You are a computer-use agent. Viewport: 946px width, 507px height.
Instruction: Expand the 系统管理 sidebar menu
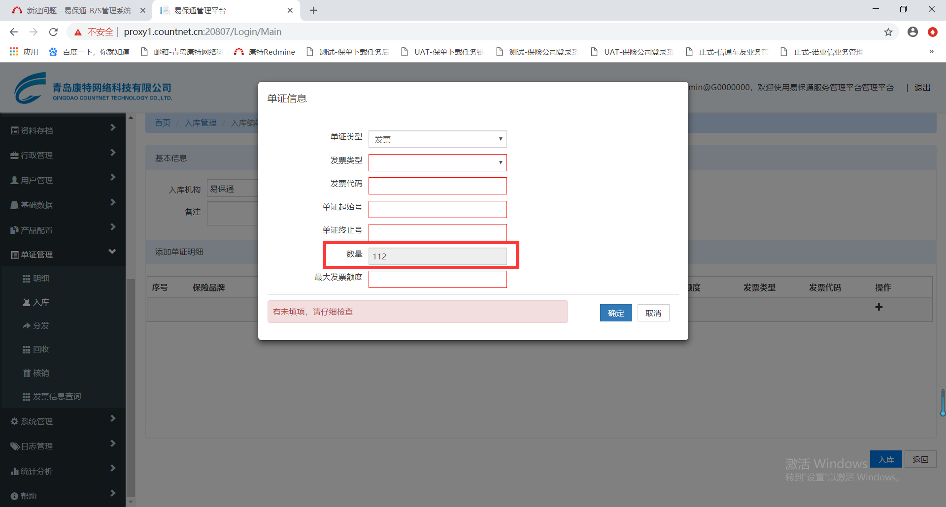(63, 421)
